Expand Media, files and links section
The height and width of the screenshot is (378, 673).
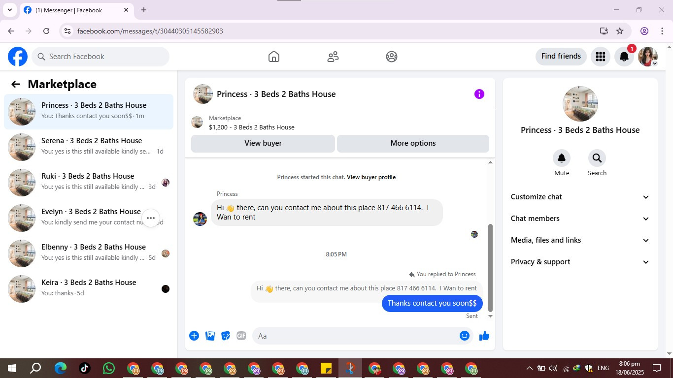[580, 240]
